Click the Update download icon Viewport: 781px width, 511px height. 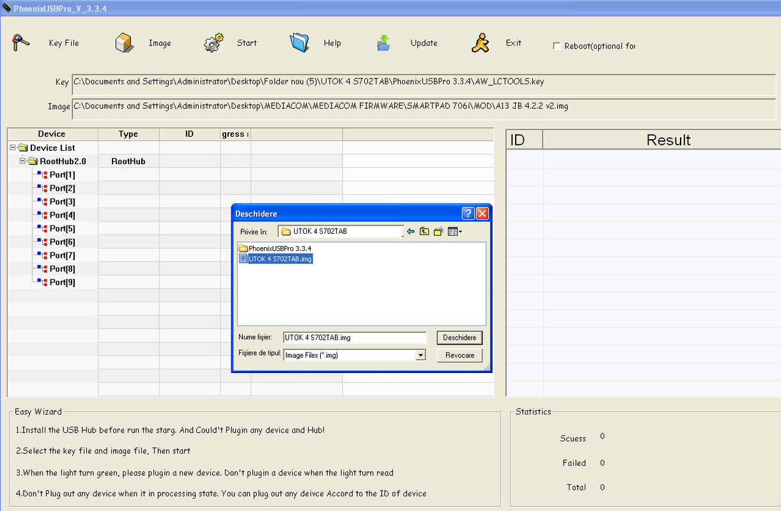pyautogui.click(x=383, y=43)
